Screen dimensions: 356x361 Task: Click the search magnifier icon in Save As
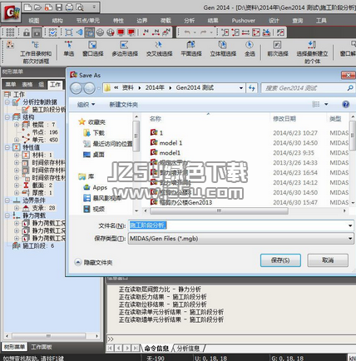tap(350, 88)
